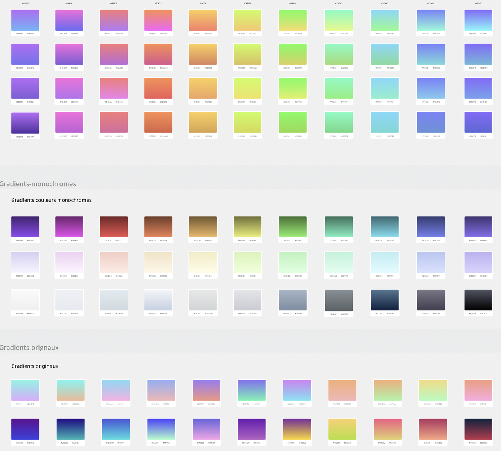Pick the dark navy-to-crimson original gradient
This screenshot has width=501, height=451.
click(478, 429)
